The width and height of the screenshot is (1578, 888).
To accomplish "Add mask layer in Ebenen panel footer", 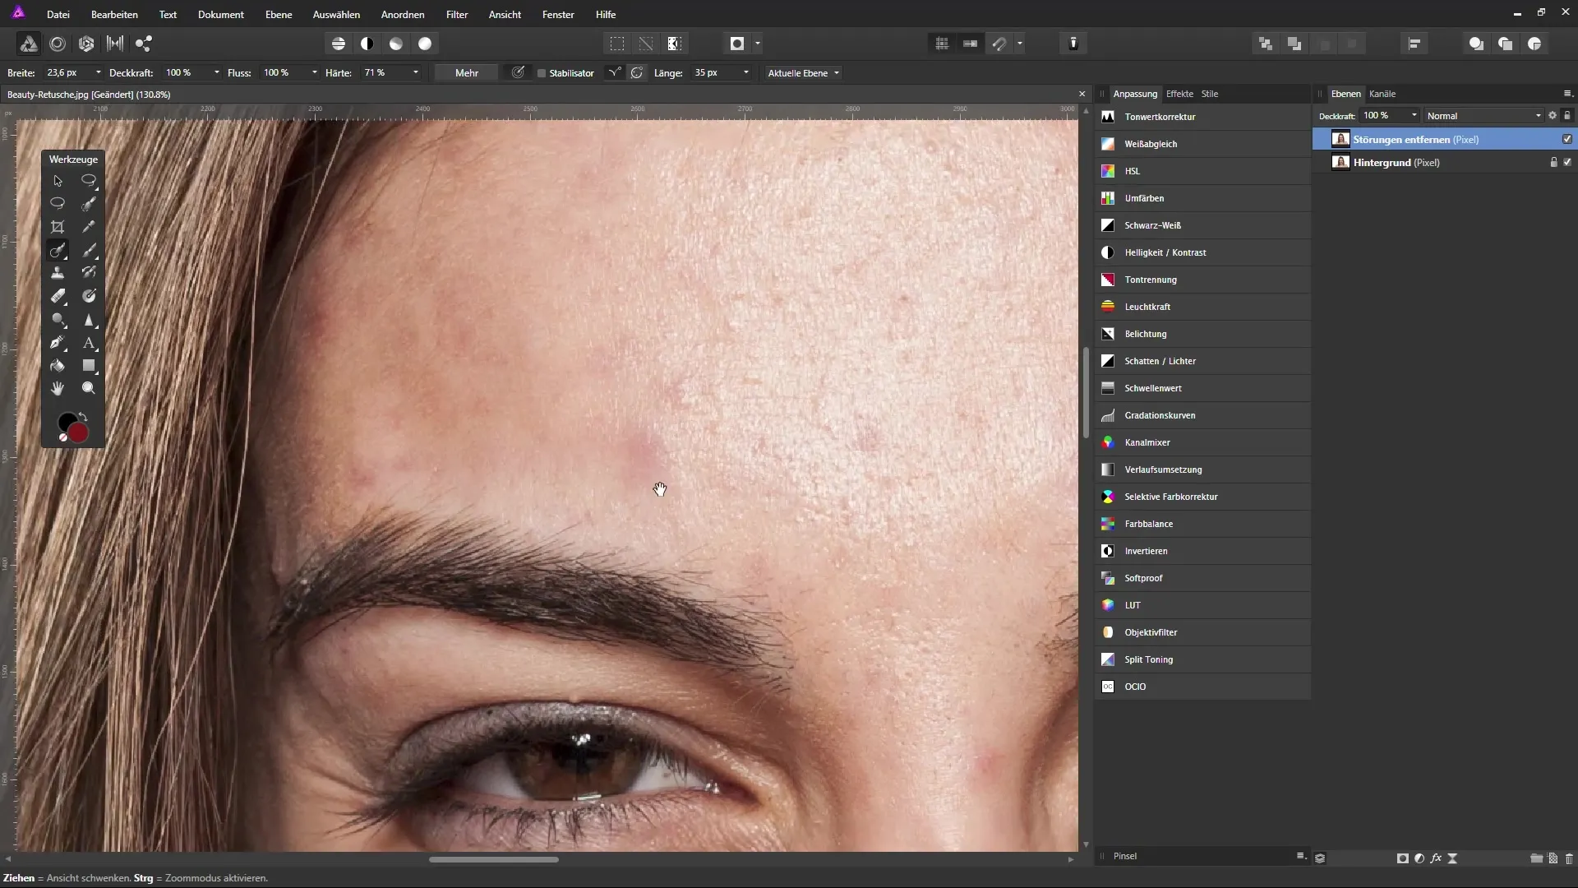I will (1403, 858).
